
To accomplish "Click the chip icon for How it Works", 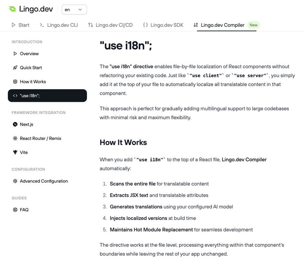I will pos(15,82).
